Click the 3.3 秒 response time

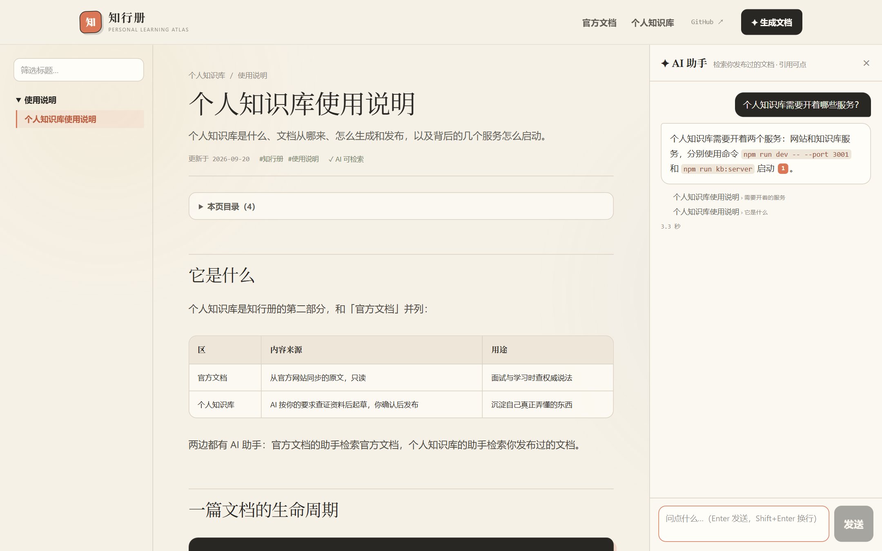coord(670,227)
